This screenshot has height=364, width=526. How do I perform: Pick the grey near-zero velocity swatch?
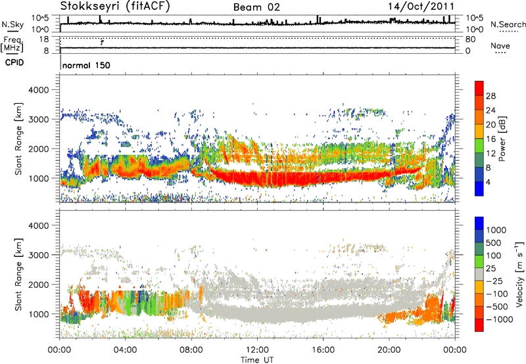(x=479, y=275)
